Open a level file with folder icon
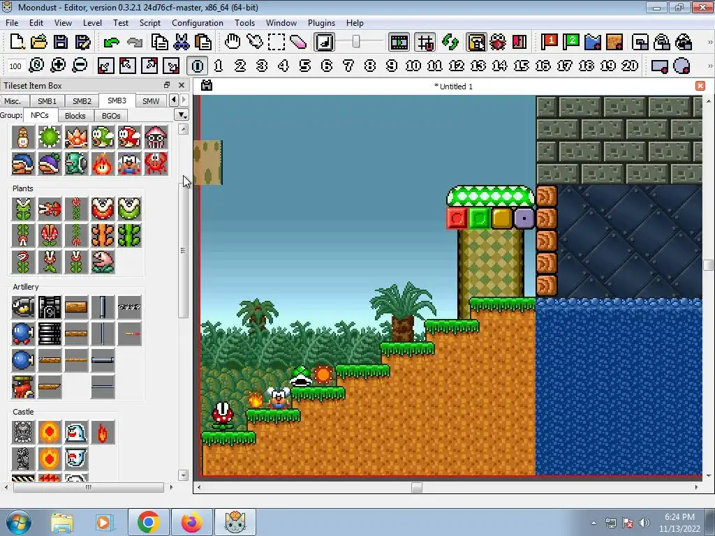This screenshot has height=536, width=715. click(x=39, y=43)
